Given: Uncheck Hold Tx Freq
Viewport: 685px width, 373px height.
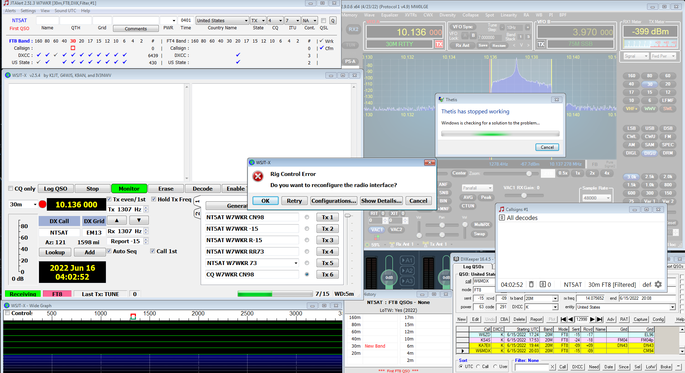Looking at the screenshot, I should (153, 199).
